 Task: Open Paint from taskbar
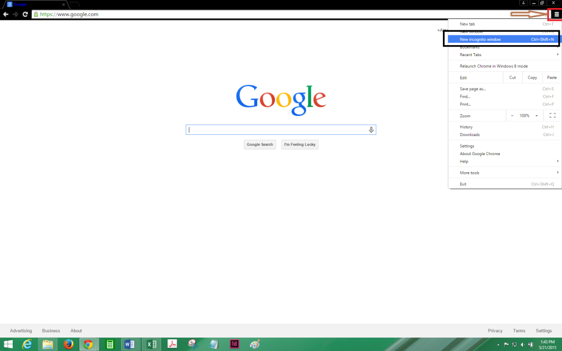pyautogui.click(x=255, y=344)
